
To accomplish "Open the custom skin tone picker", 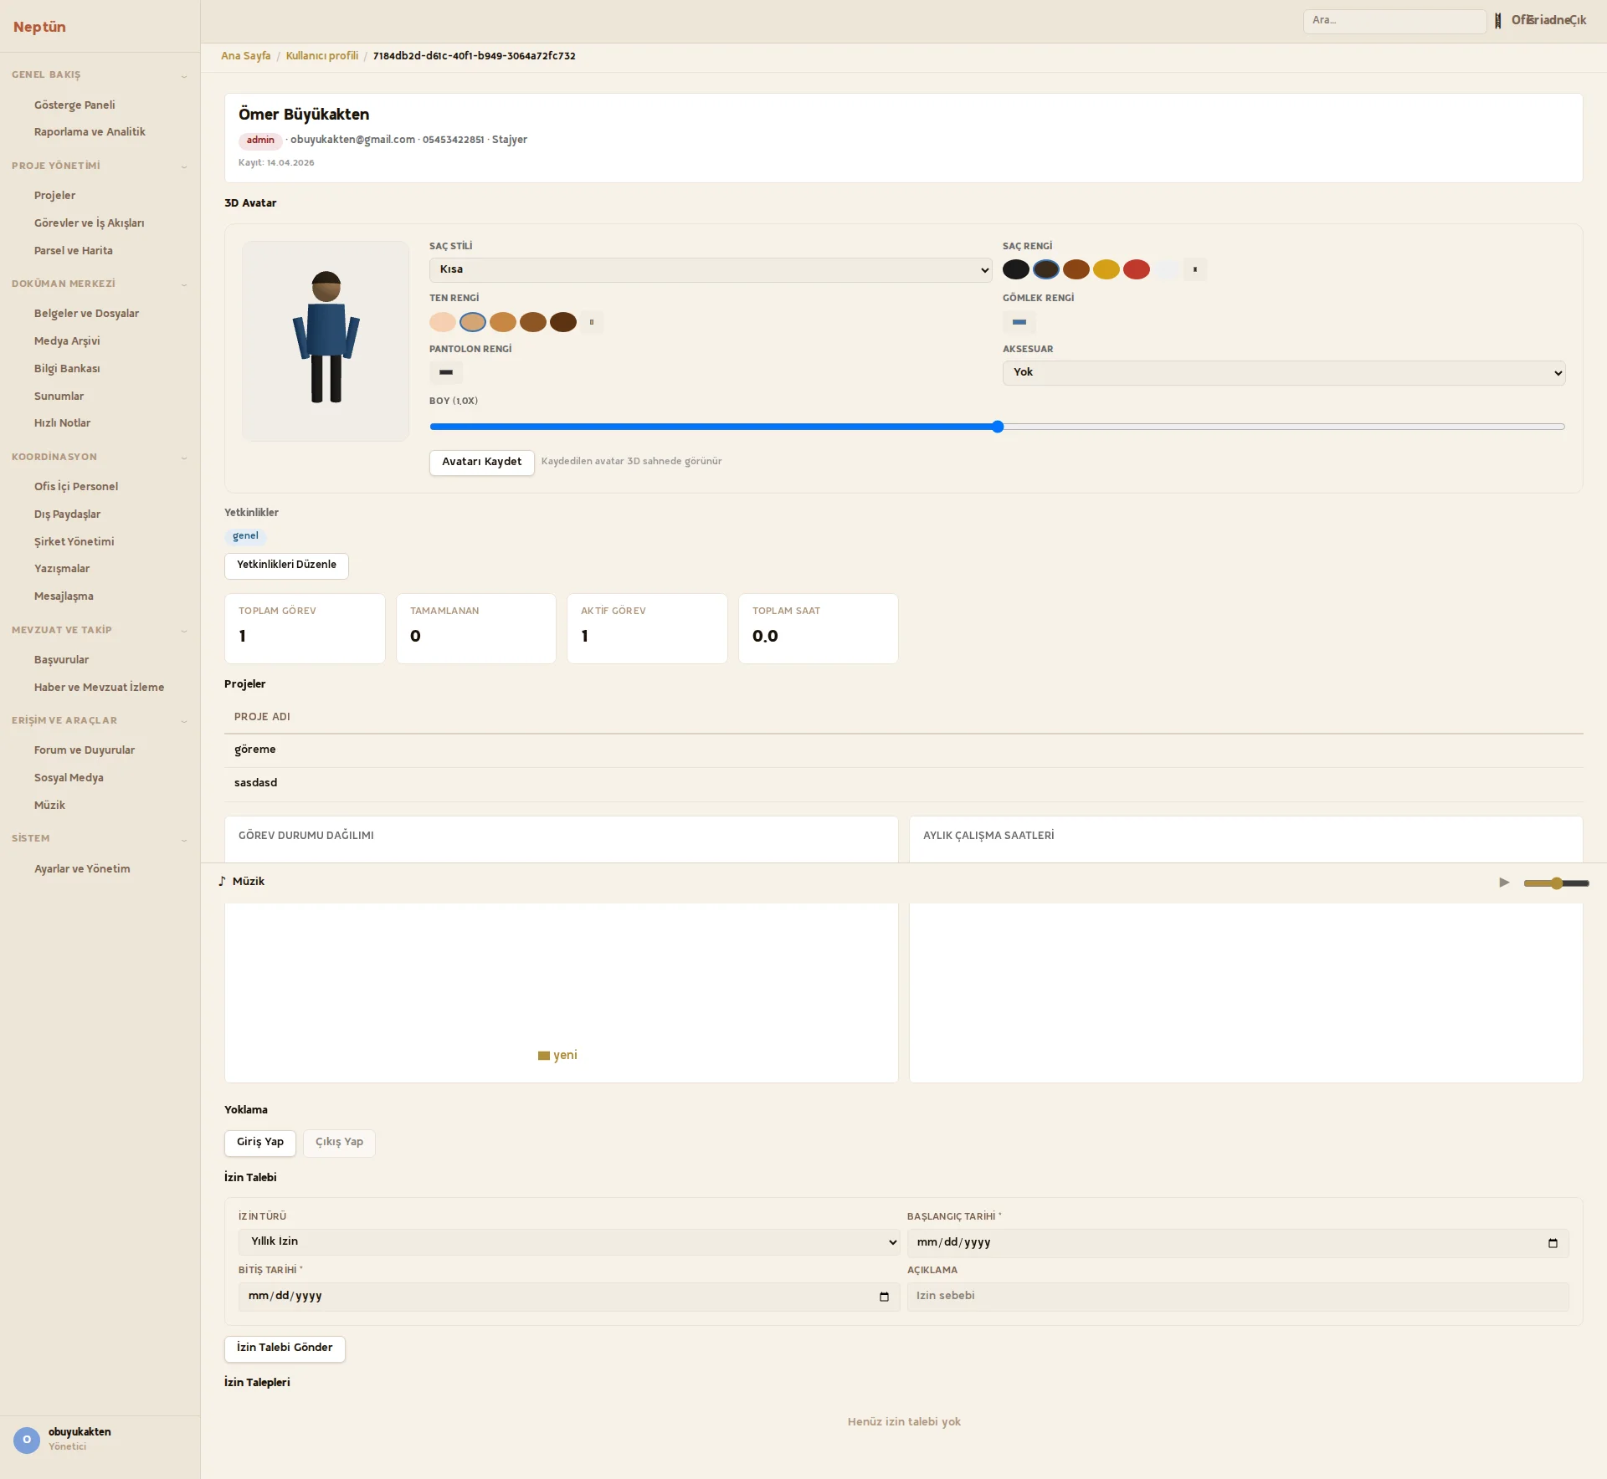I will click(592, 322).
